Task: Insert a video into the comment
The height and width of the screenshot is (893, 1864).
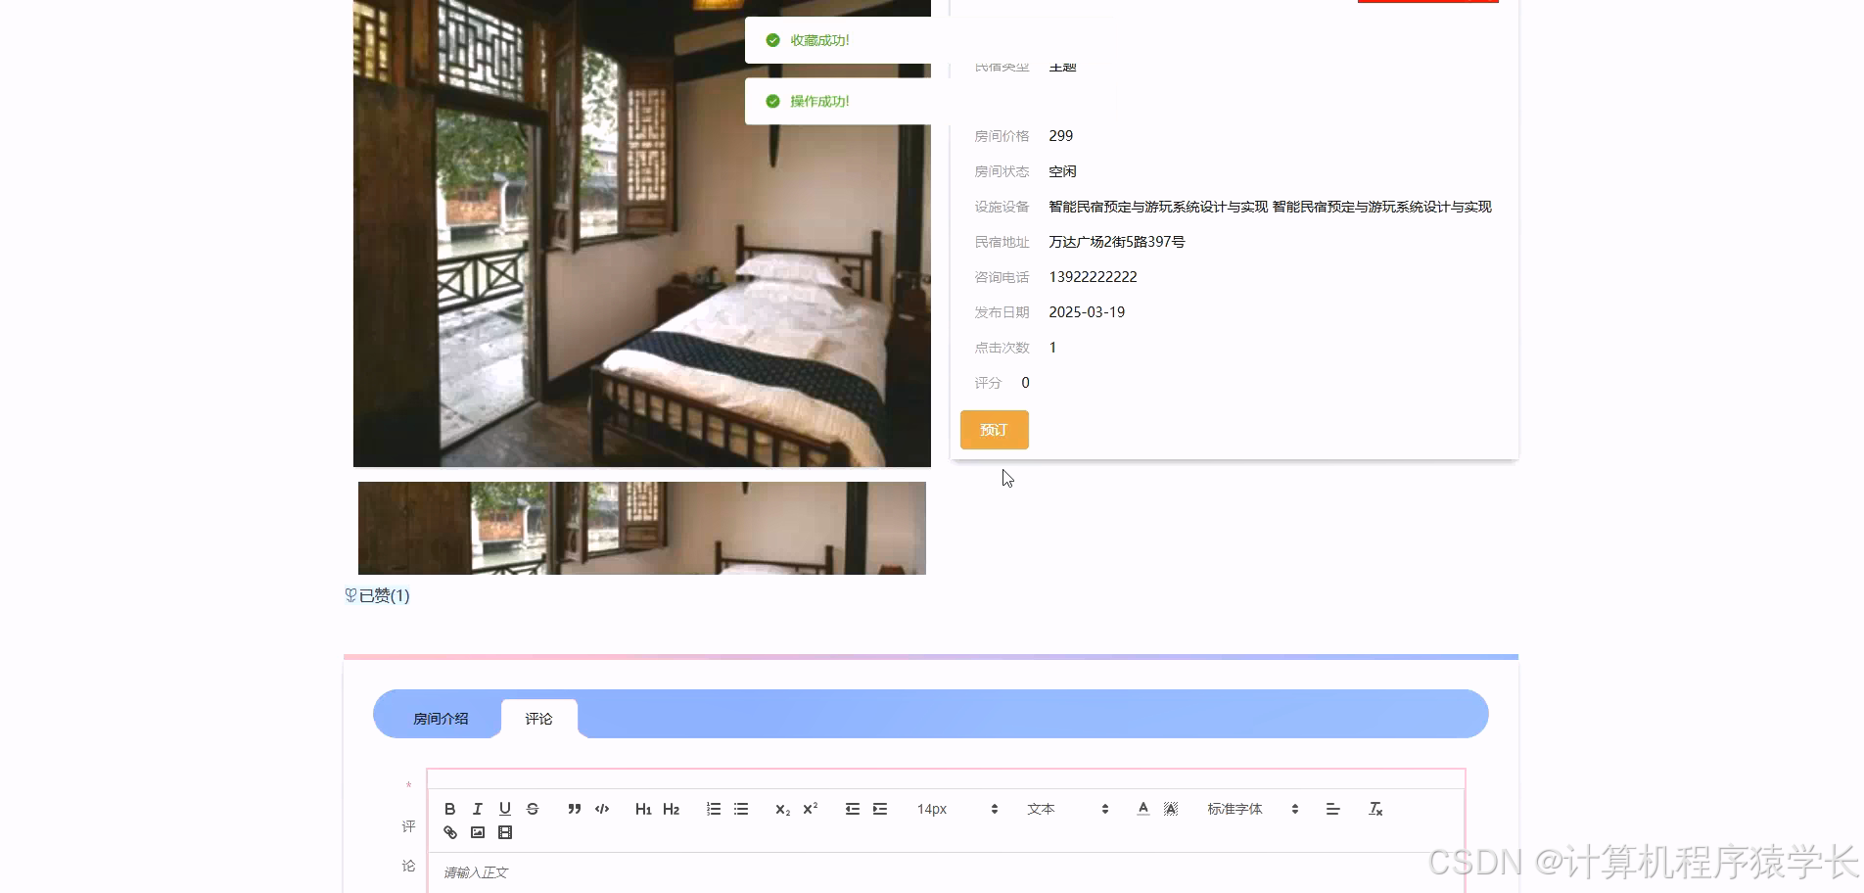Action: [504, 831]
